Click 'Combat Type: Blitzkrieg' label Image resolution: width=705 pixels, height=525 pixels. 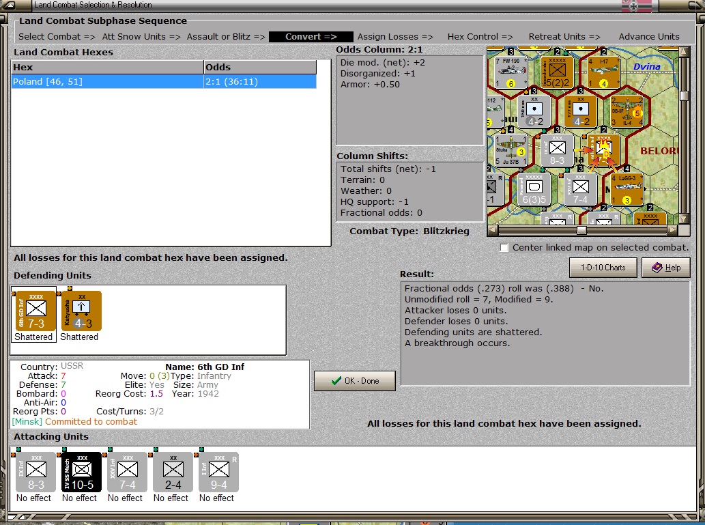point(409,231)
